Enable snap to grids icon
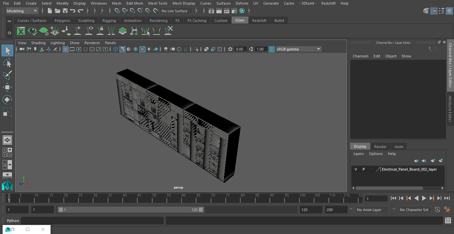454x234 pixels. tap(117, 11)
